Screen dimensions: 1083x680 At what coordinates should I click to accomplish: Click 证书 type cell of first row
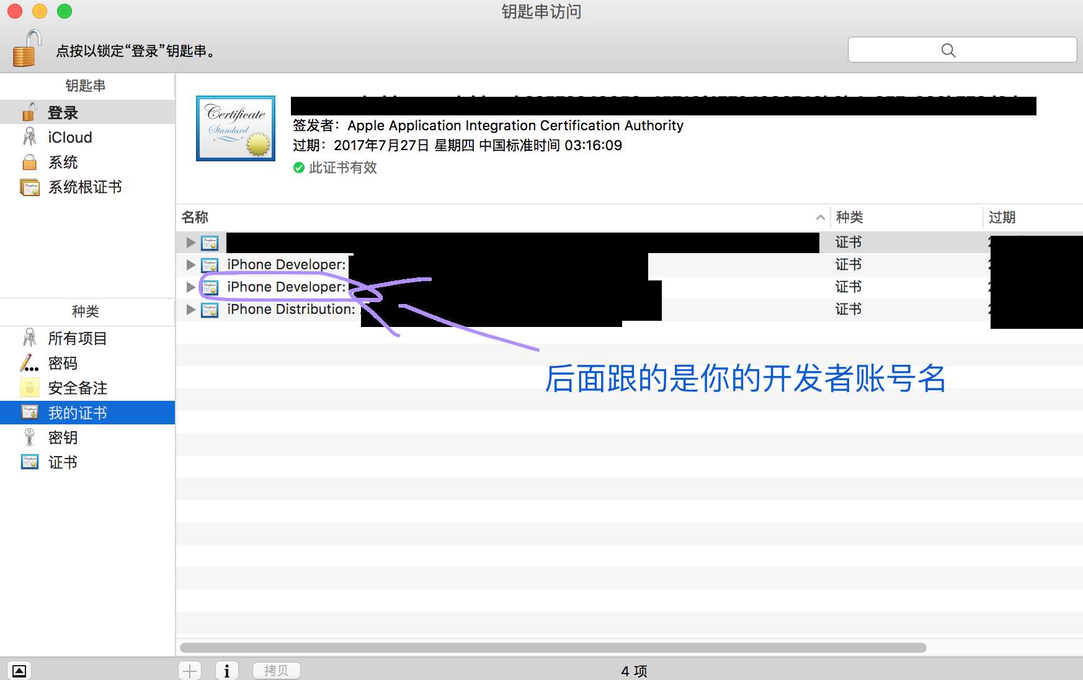pos(848,242)
